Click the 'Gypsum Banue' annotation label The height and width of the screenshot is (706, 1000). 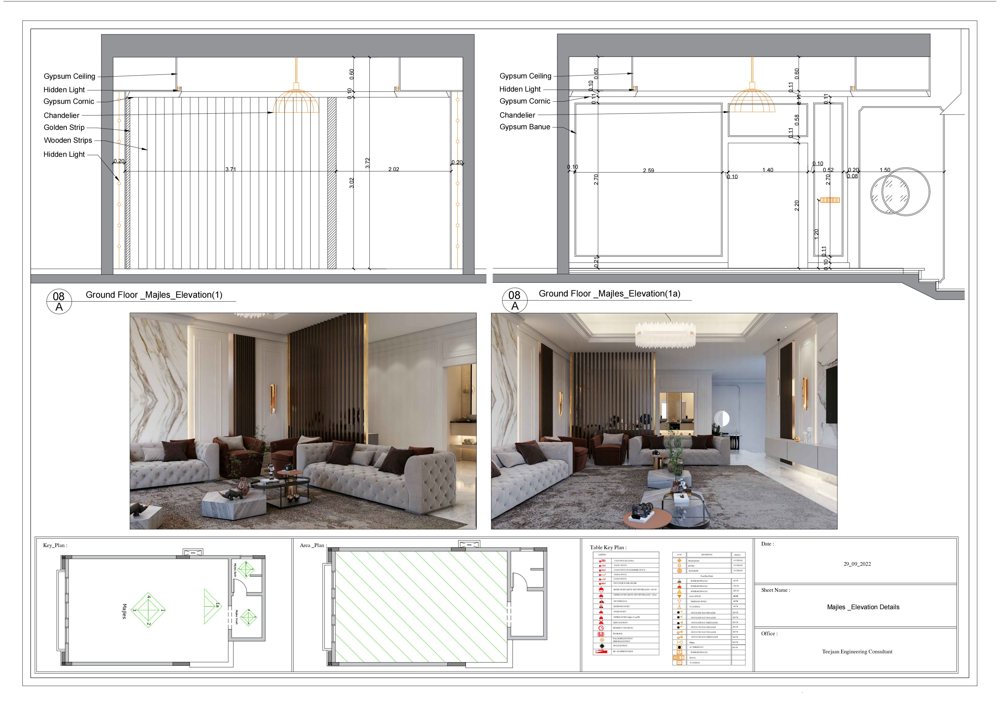click(x=525, y=127)
